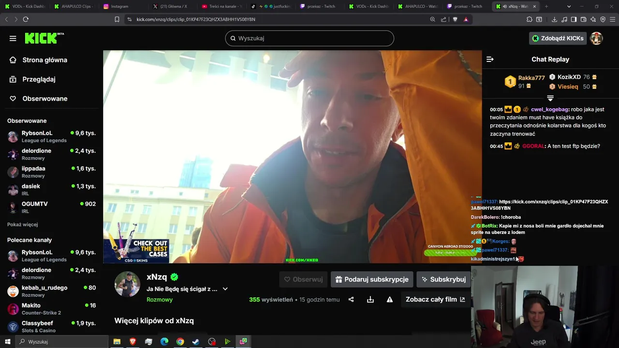Download the clip via download icon
This screenshot has width=619, height=348.
[x=370, y=300]
